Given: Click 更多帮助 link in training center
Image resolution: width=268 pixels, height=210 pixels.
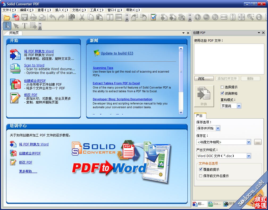Looking at the screenshot, I should 28,171.
